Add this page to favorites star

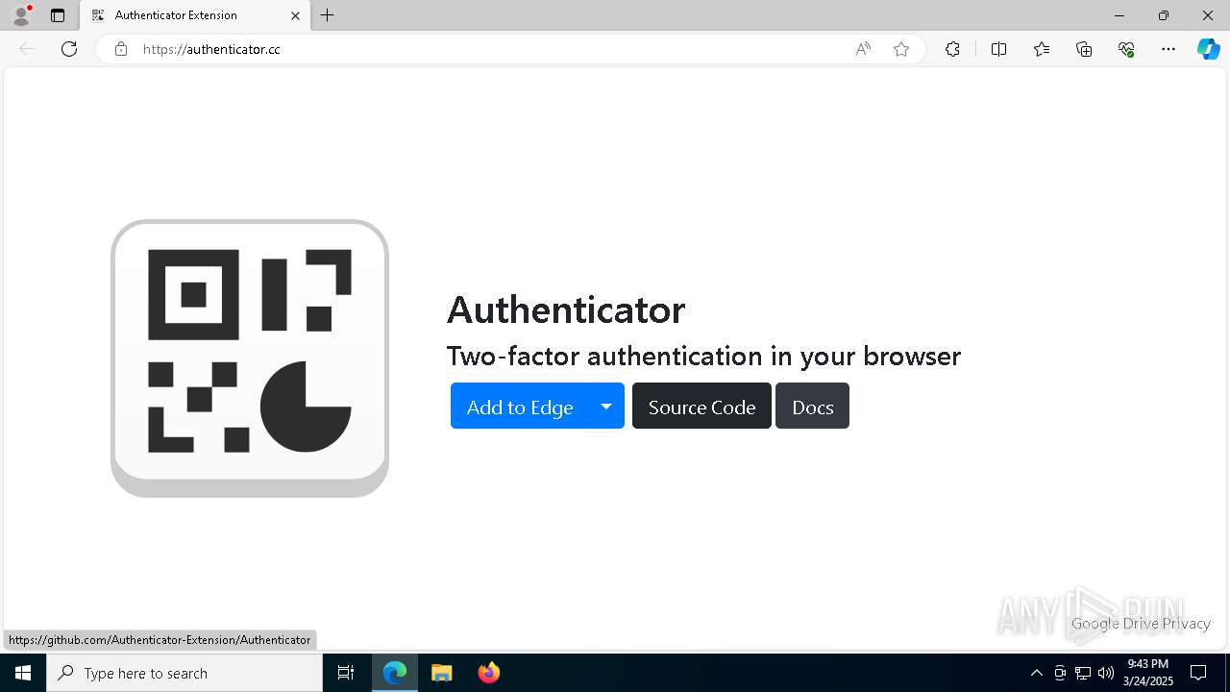[901, 49]
